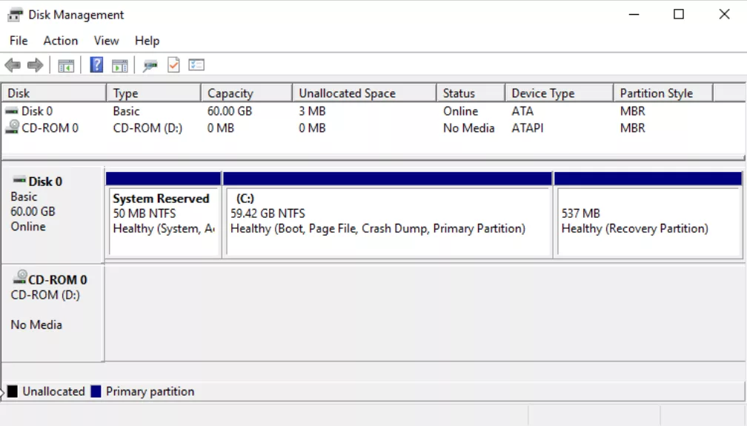Click the Disk 0 icon in graphical pane
The image size is (747, 426).
(19, 180)
